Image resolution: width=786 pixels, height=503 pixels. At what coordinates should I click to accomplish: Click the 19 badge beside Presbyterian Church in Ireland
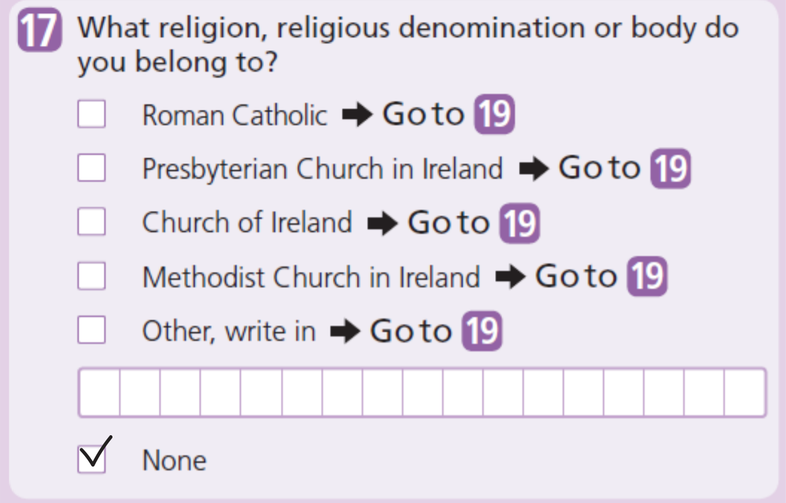(x=670, y=170)
